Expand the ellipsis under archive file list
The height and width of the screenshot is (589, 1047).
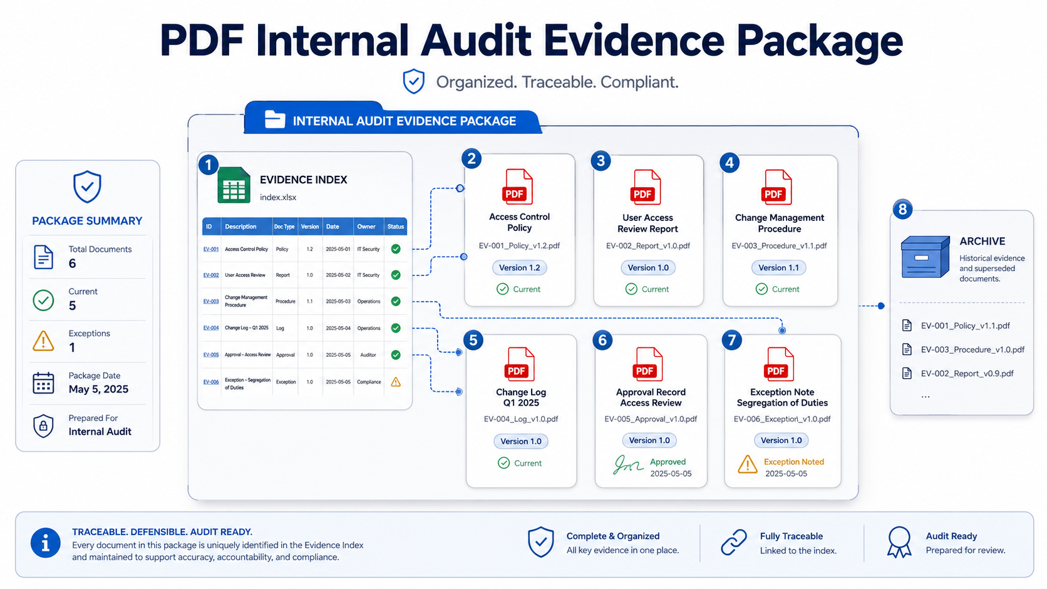(x=926, y=396)
